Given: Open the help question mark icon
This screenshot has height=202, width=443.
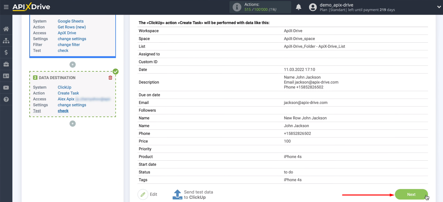Looking at the screenshot, I should 6,99.
